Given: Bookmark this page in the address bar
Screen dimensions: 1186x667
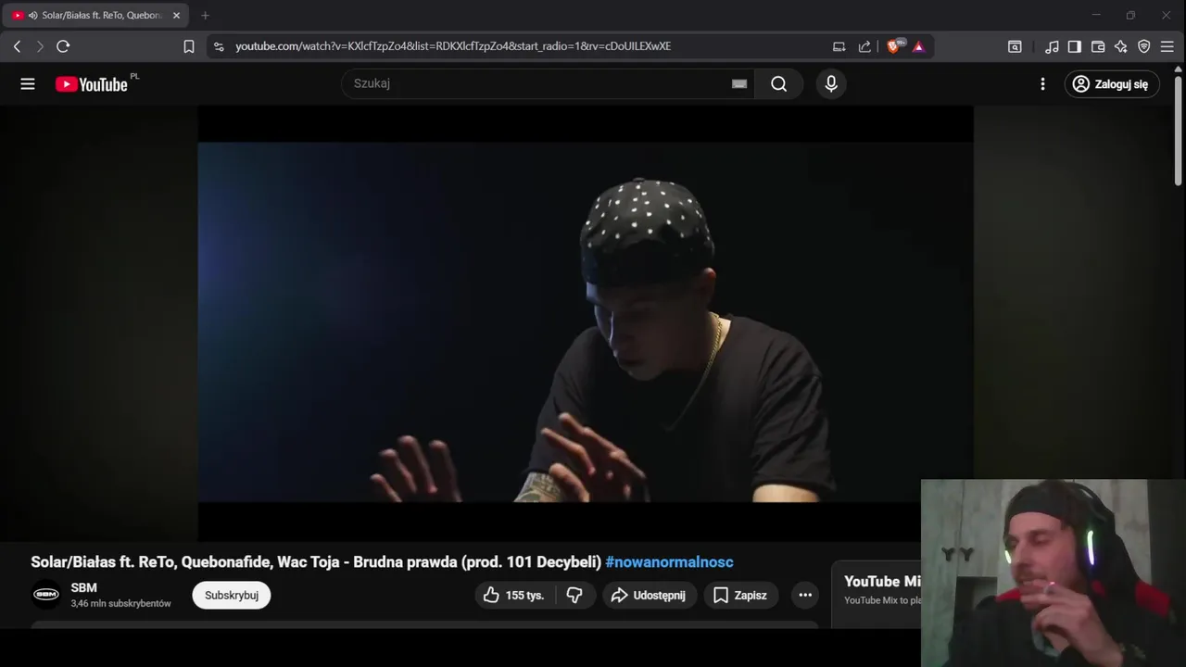Looking at the screenshot, I should 189,46.
